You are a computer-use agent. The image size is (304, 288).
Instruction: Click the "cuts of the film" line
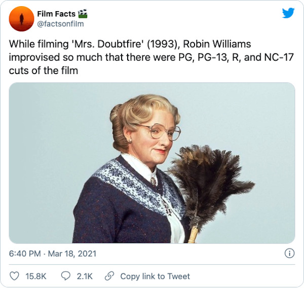(44, 70)
